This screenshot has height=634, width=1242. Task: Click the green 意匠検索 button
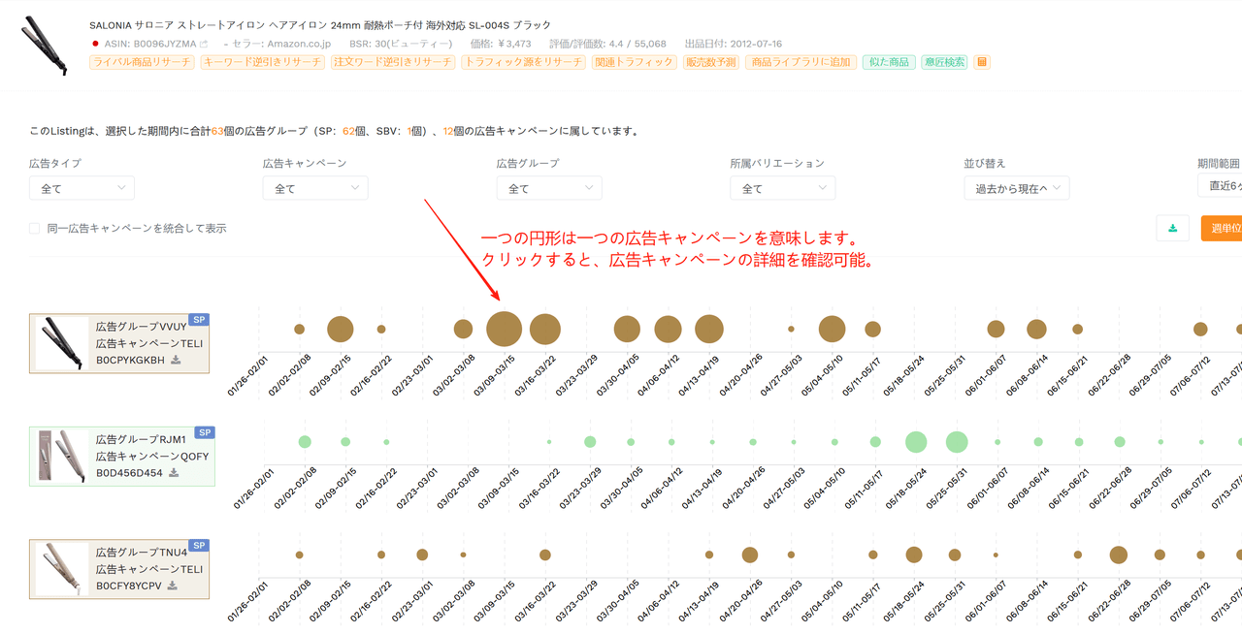pos(945,62)
